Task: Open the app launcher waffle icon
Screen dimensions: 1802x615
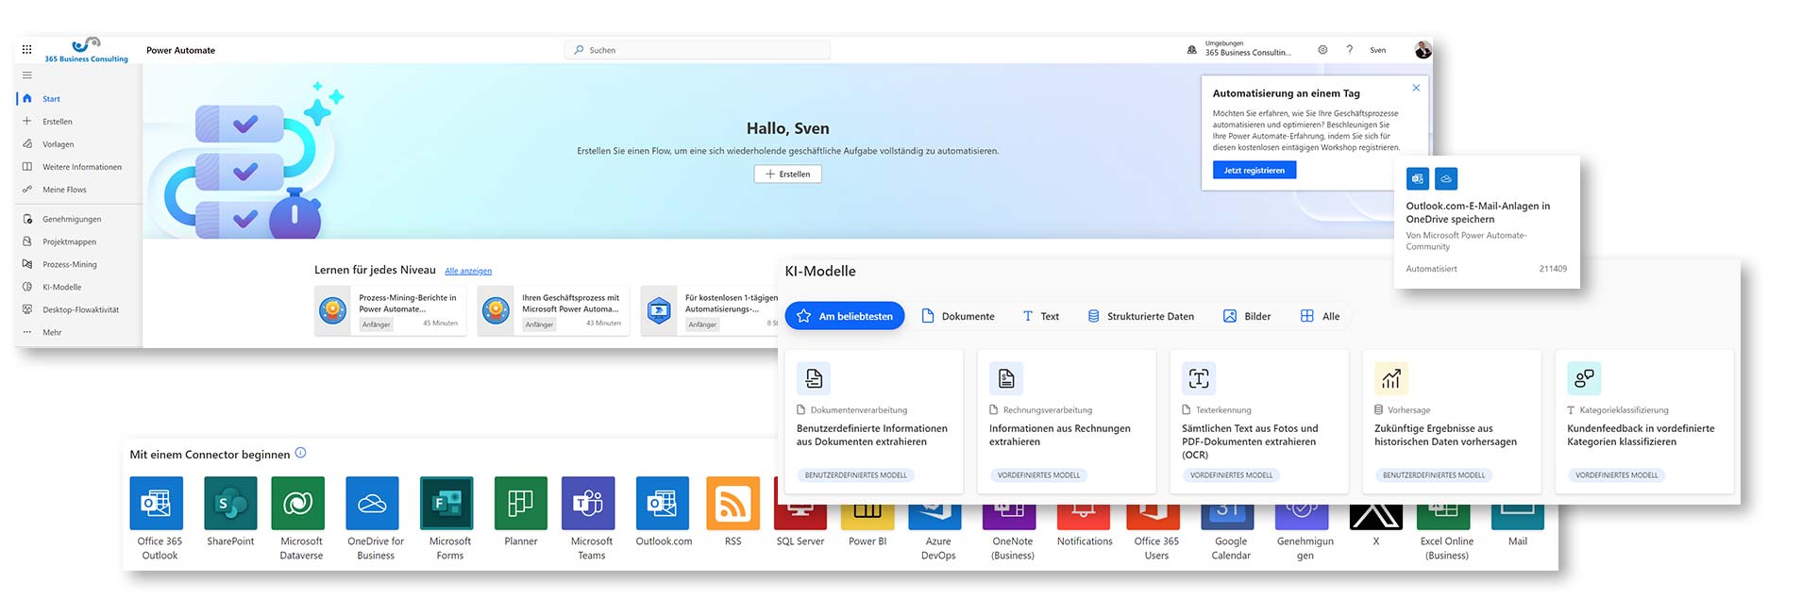Action: [26, 50]
